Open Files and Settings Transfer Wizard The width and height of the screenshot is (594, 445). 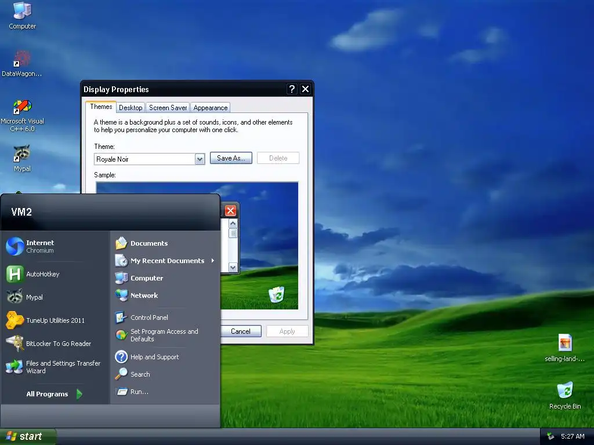(x=55, y=367)
